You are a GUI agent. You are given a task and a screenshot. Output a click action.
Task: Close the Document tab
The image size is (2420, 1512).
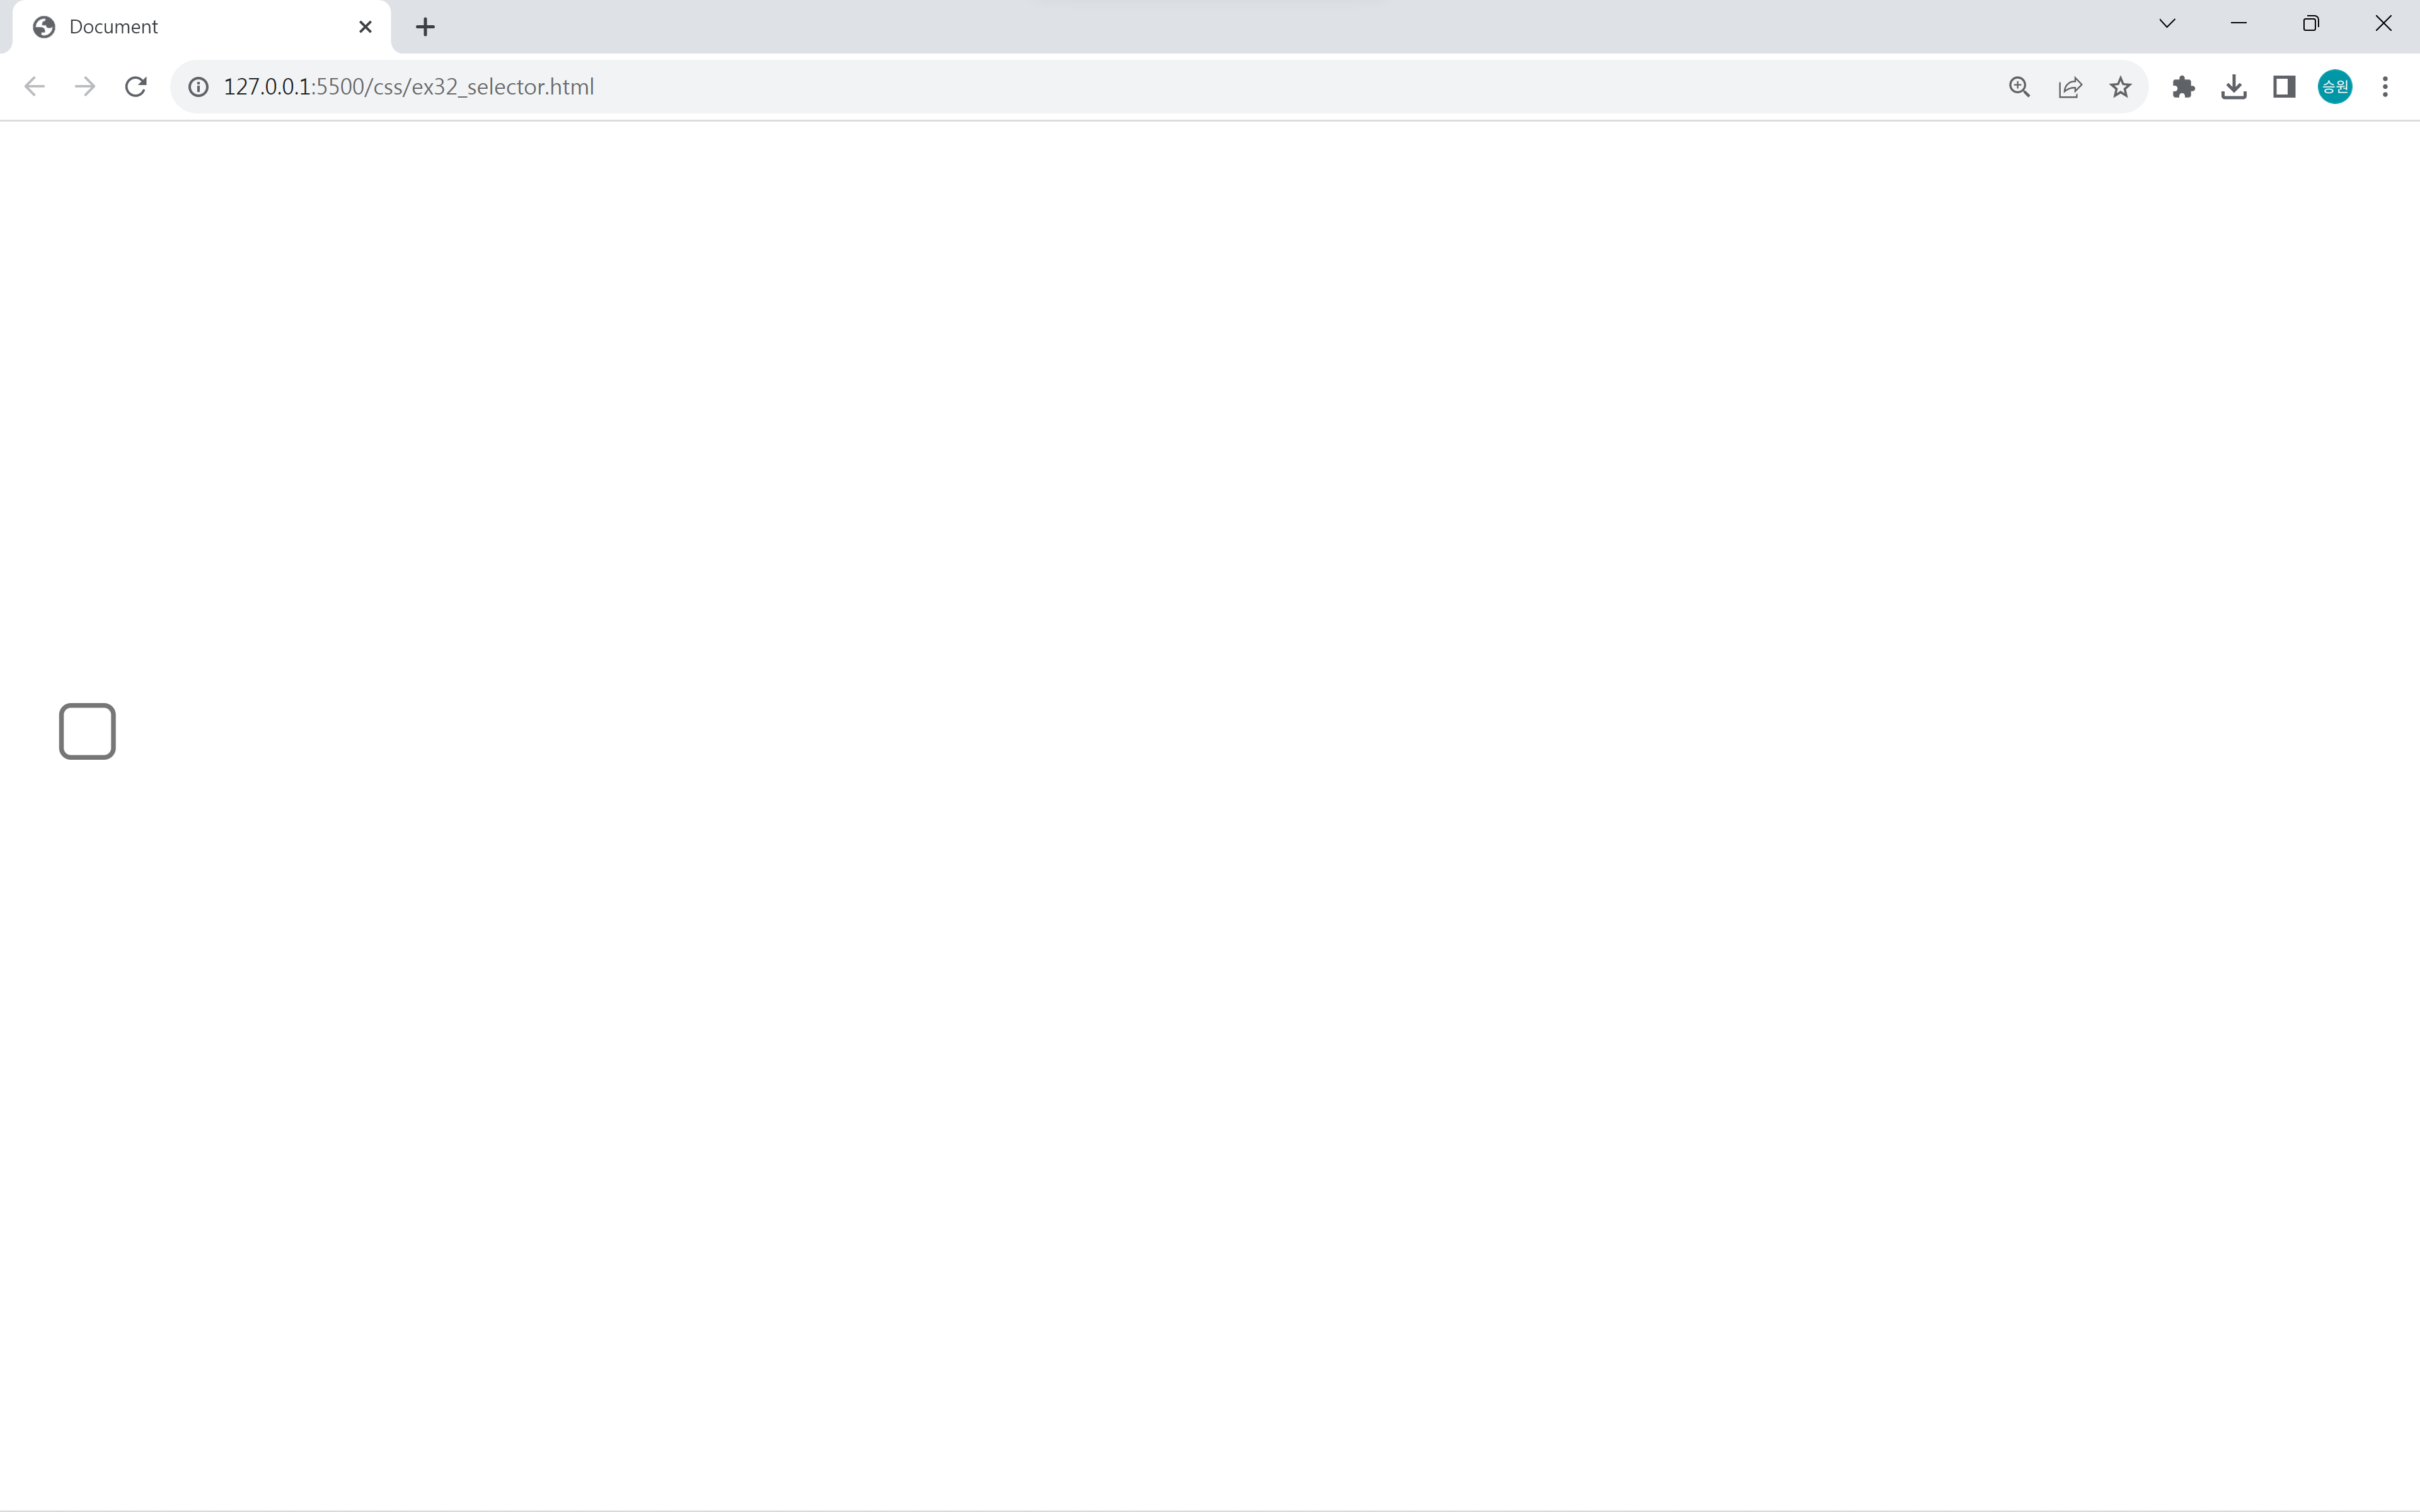[x=365, y=27]
